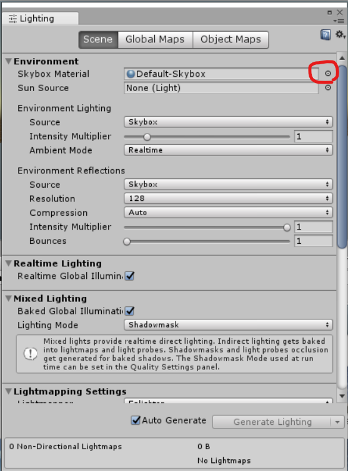Click the info icon in Mixed Lighting help box
Image resolution: width=348 pixels, height=471 pixels.
point(31,354)
